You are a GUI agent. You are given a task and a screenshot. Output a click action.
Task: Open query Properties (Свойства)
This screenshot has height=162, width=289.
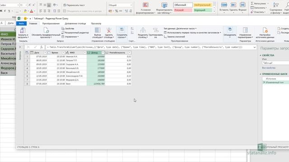(68, 28)
